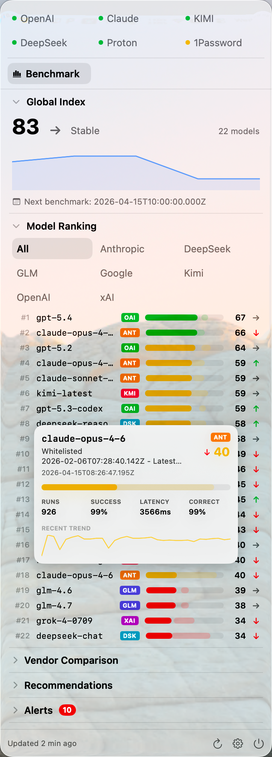Screen dimensions: 272x757
Task: Click the KMI badge beside kimi-latest
Action: 130,393
